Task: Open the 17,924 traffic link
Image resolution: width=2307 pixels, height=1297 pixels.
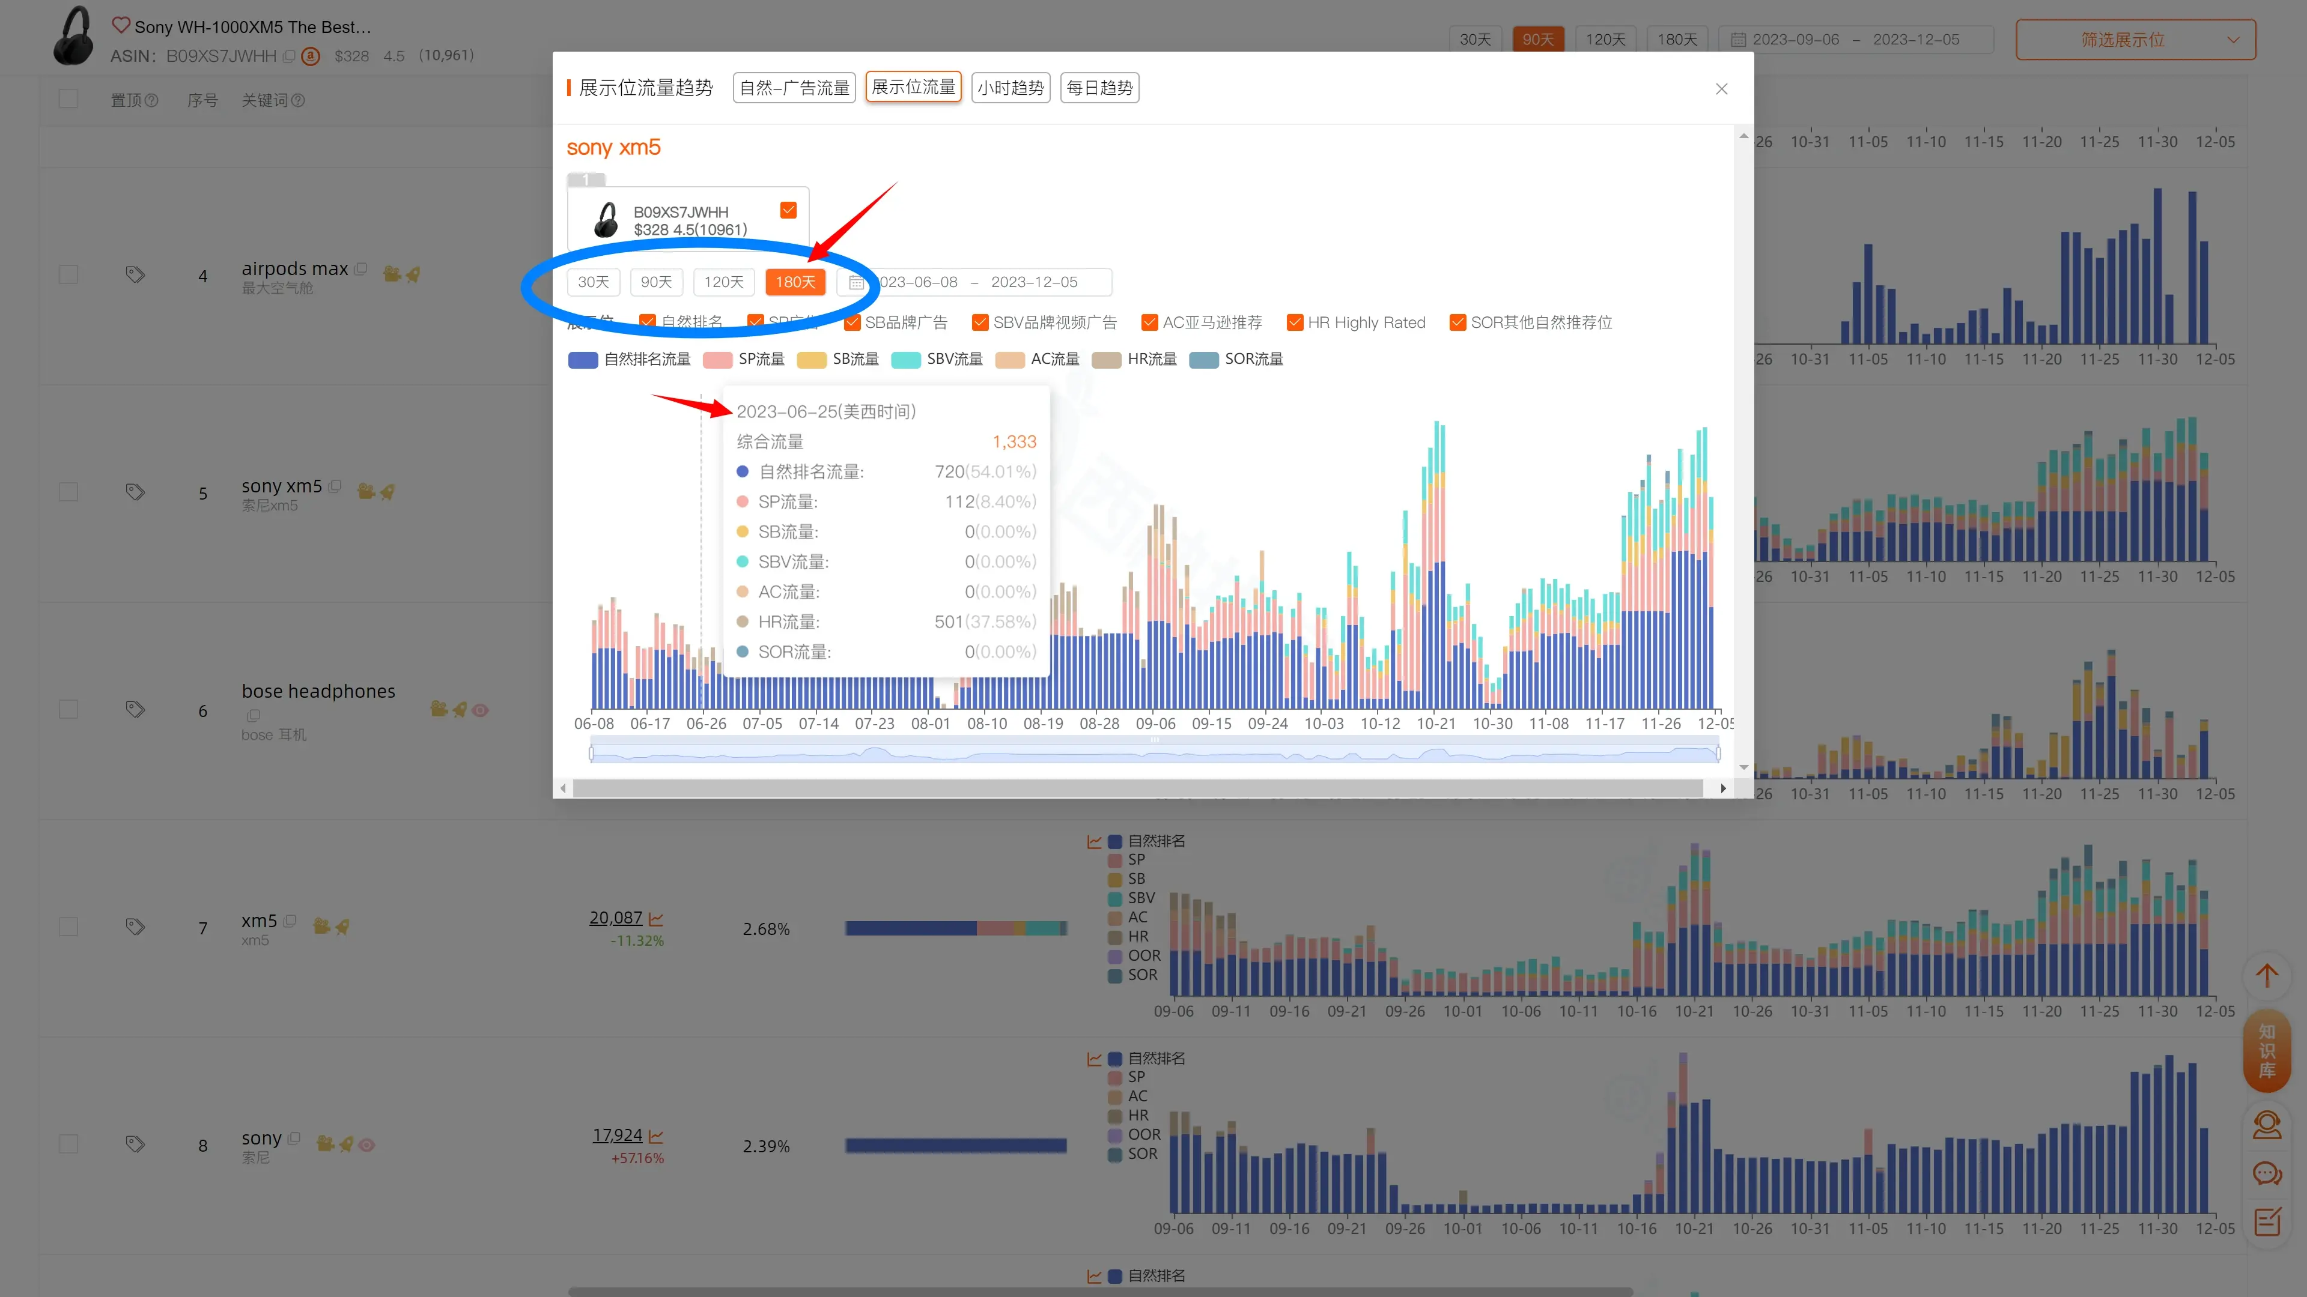Action: tap(617, 1135)
